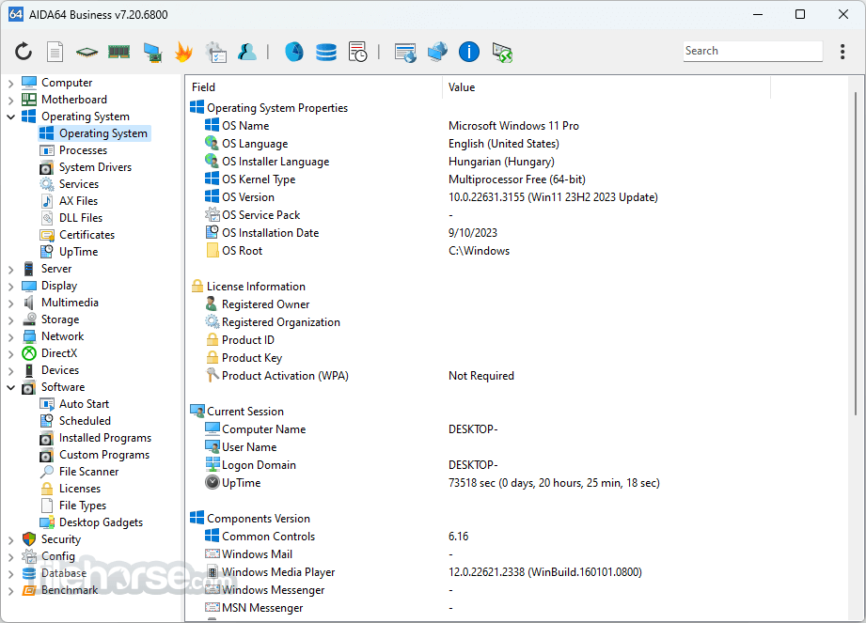The width and height of the screenshot is (866, 623).
Task: Click the window with globe toolbar icon
Action: point(405,53)
